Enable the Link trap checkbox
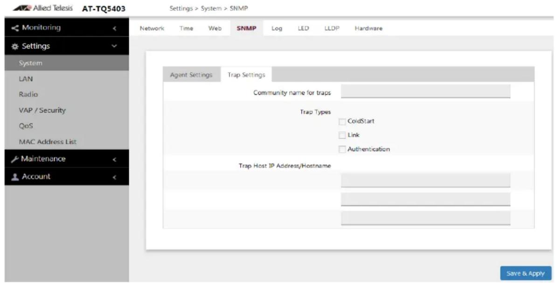 pyautogui.click(x=342, y=136)
